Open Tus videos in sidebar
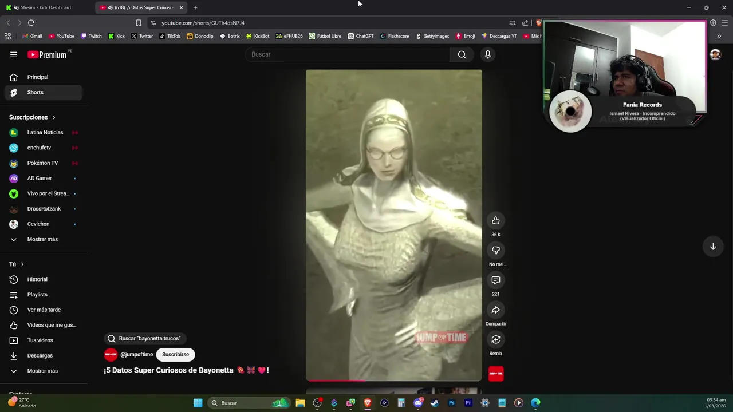 [x=44, y=340]
